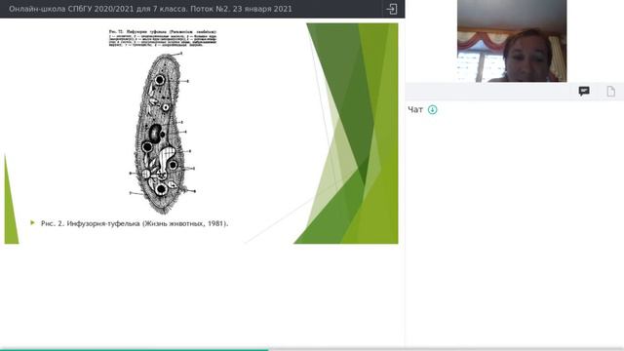Open the chat panel speech-bubble icon

click(584, 91)
